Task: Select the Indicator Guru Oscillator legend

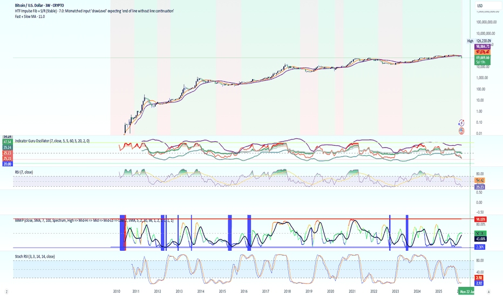Action: 52,141
